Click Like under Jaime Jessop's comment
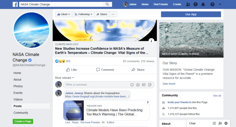236x127 pixels. [x=68, y=122]
